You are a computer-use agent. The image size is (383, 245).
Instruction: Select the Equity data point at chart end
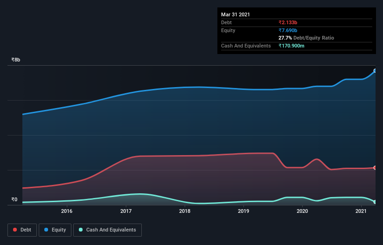(375, 71)
